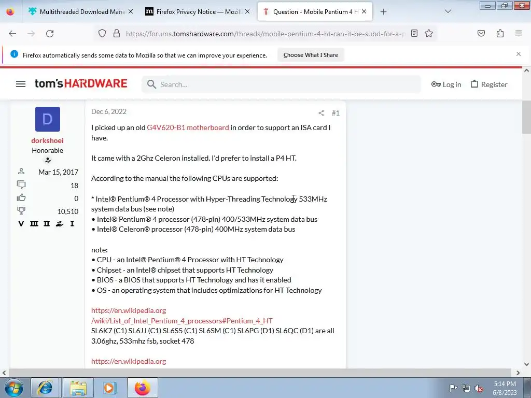531x398 pixels.
Task: Bookmark this page with the star icon
Action: tap(429, 33)
